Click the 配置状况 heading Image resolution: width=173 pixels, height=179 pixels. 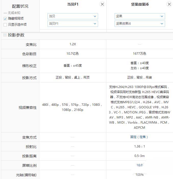(x=20, y=6)
